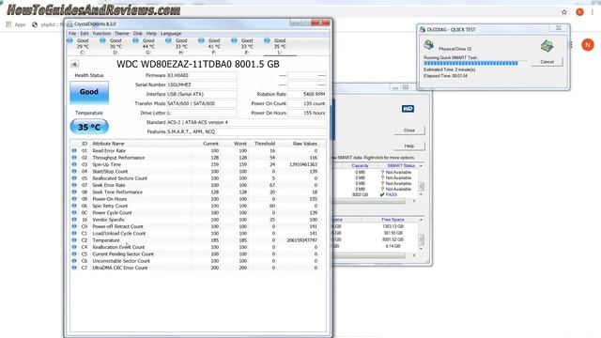Screen dimensions: 601x338
Task: Click status icon for Spin Retry Count
Action: tap(74, 206)
